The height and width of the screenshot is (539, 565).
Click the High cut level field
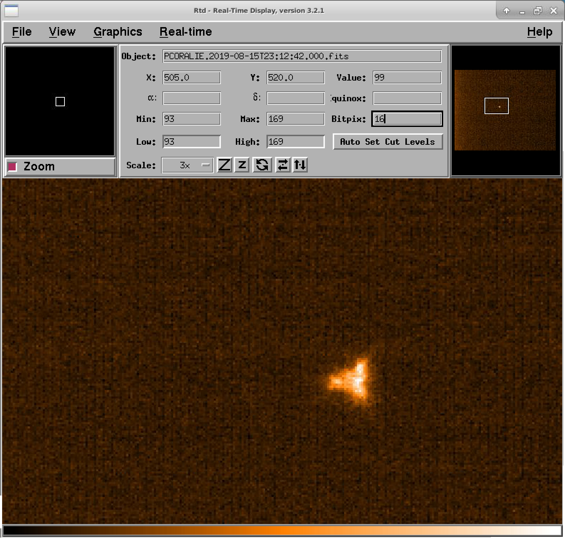point(295,142)
